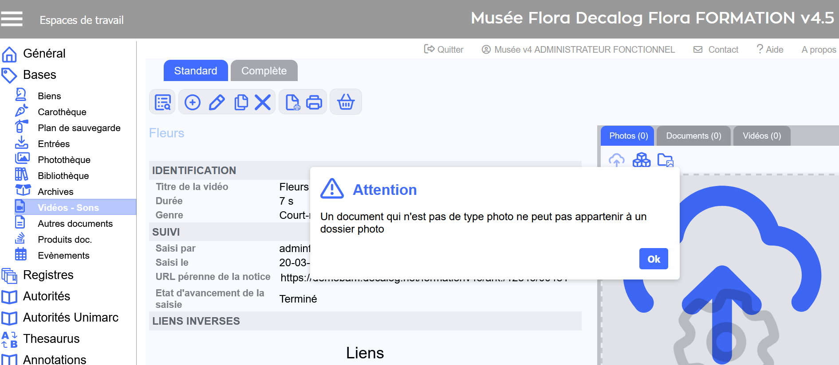The image size is (839, 365).
Task: Expand the Registres section
Action: click(48, 275)
